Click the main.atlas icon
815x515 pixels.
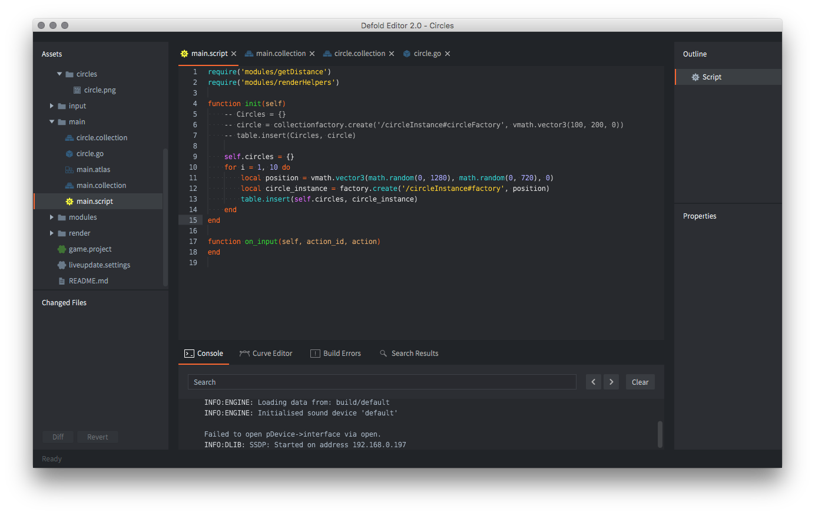[69, 170]
